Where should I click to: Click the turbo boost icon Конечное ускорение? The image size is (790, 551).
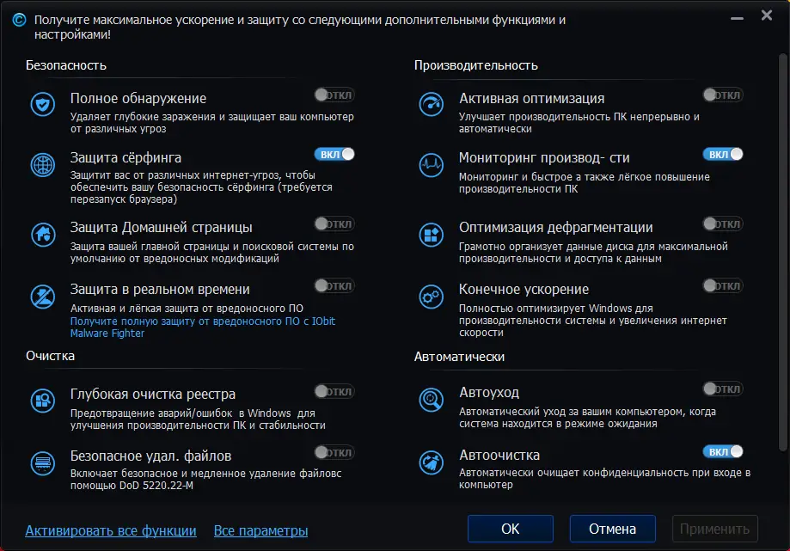430,298
